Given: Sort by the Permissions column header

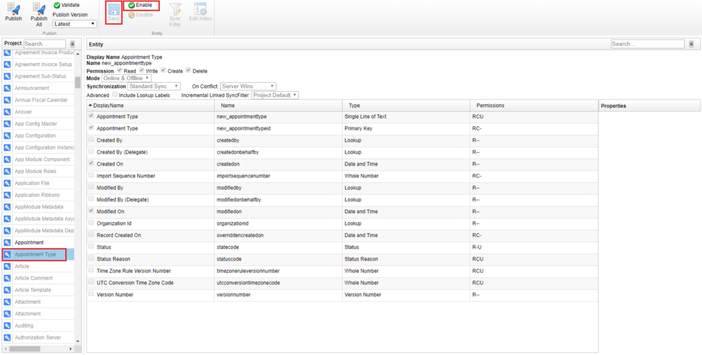Looking at the screenshot, I should [533, 106].
